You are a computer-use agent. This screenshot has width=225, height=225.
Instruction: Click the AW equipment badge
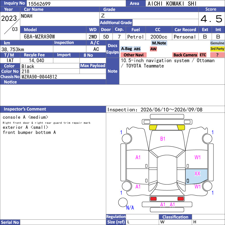coord(153,49)
